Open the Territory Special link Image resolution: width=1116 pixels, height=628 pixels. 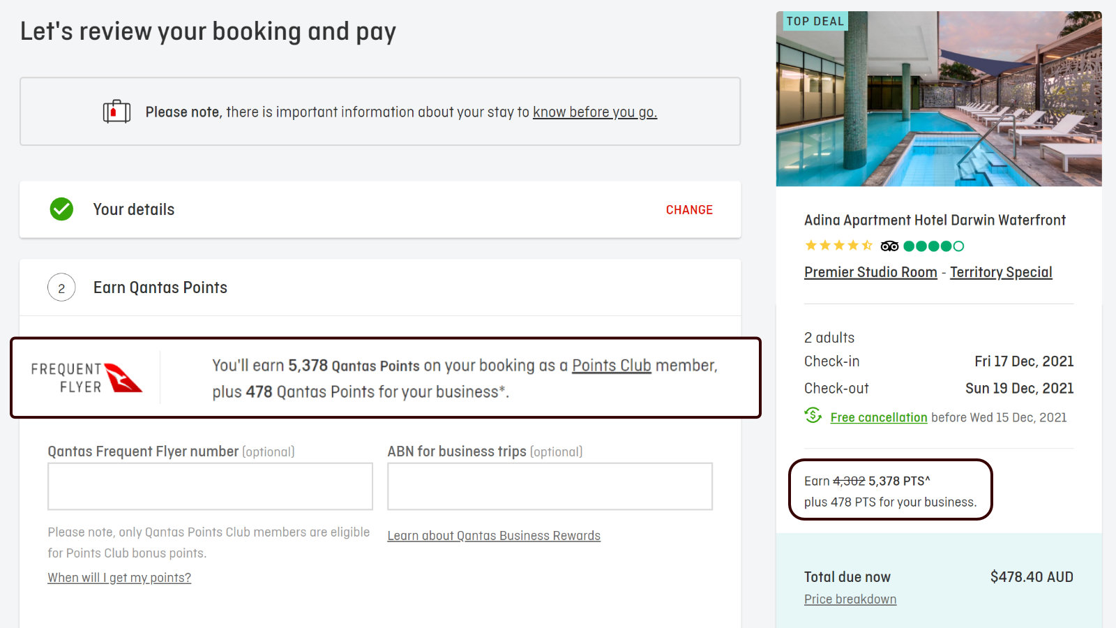(1001, 272)
